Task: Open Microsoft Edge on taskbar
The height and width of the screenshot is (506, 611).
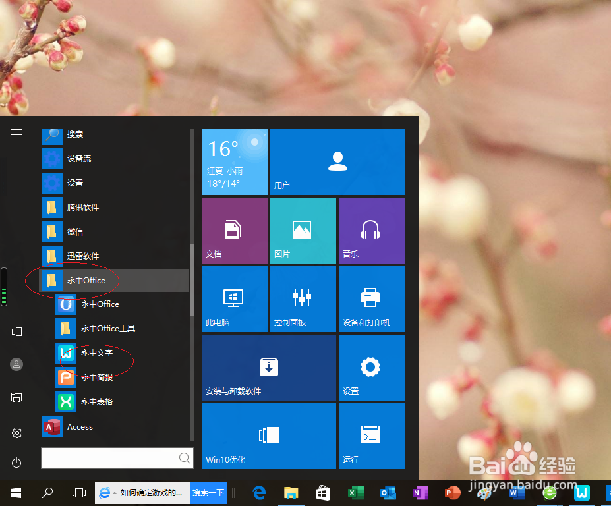Action: (259, 493)
